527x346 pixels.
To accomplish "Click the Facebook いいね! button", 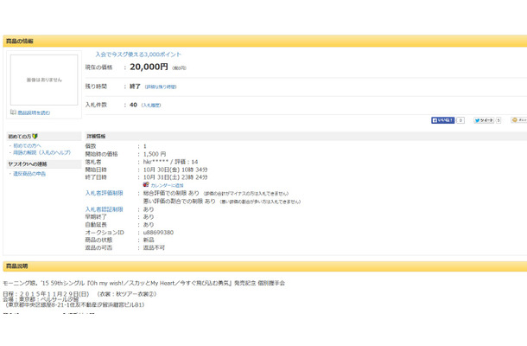I will [442, 120].
